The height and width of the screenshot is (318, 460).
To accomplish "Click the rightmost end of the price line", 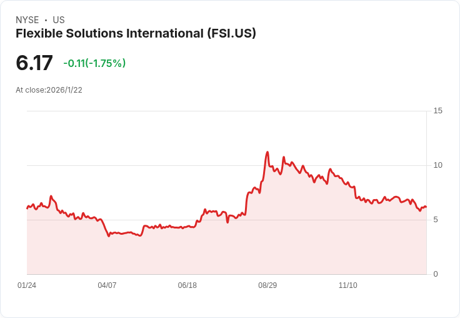I will tap(426, 207).
